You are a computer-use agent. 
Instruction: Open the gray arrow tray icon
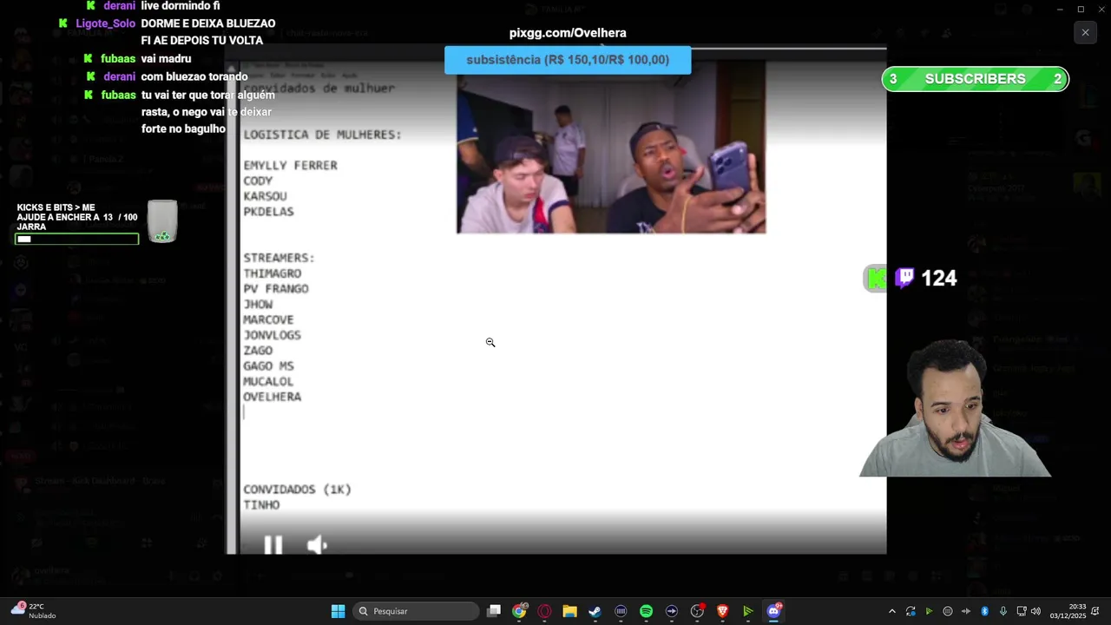[966, 611]
